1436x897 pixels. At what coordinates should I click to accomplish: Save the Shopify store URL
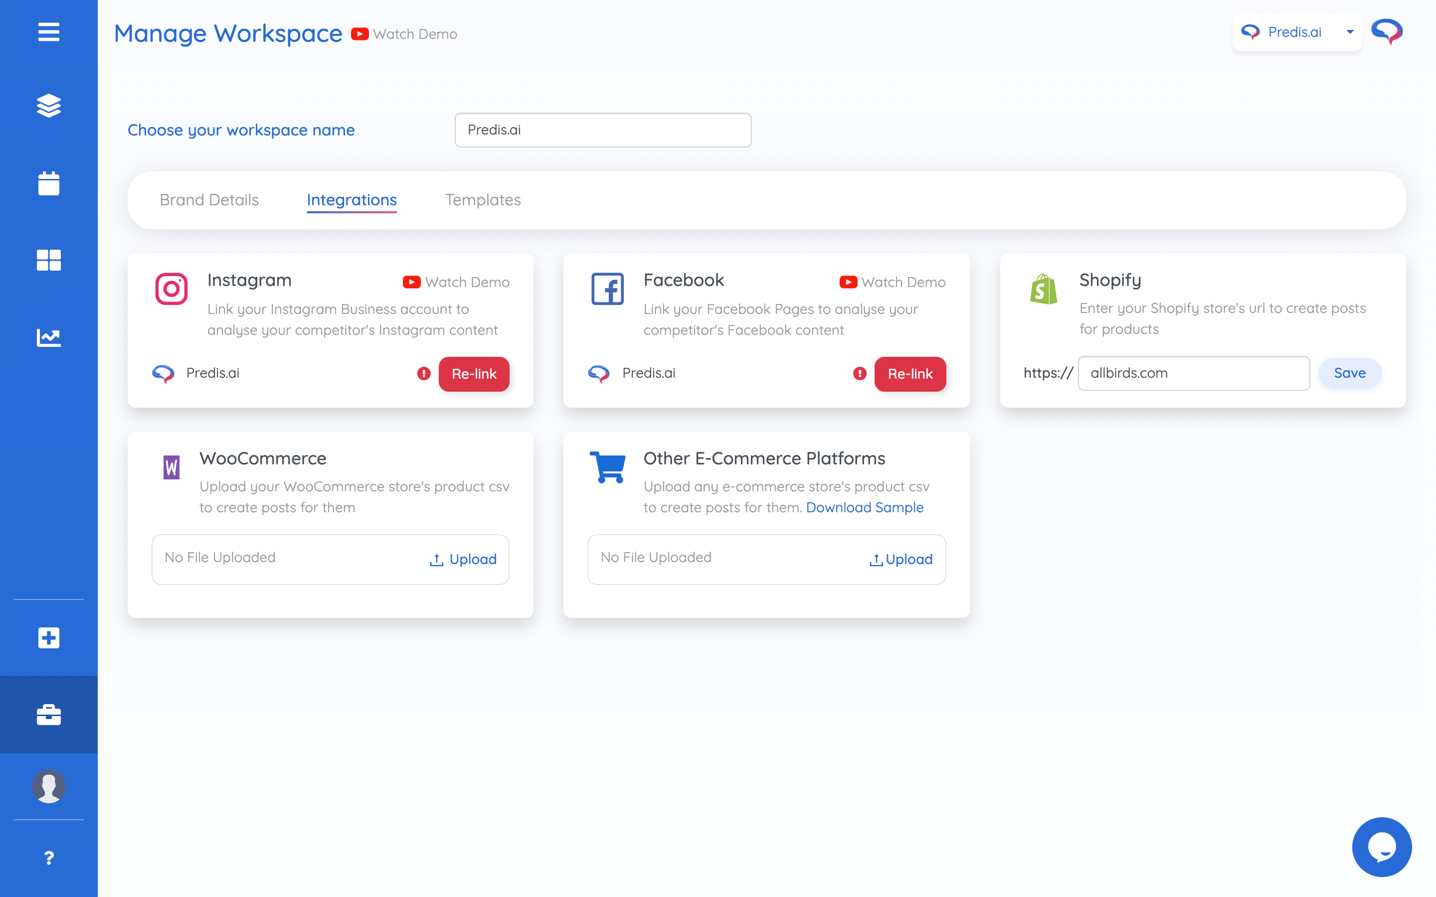(x=1349, y=373)
